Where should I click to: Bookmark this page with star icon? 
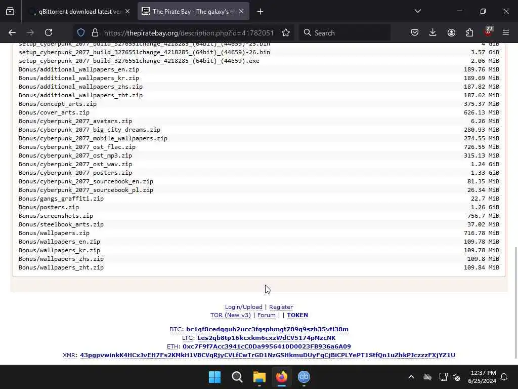point(286,32)
